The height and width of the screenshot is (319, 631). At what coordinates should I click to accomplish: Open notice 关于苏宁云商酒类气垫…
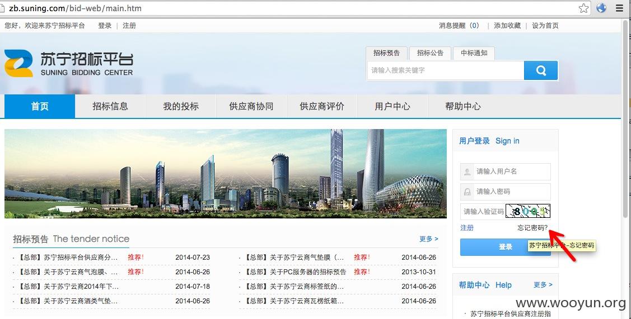(x=68, y=301)
